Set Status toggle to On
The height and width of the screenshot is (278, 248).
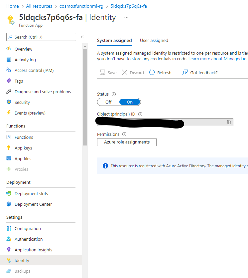130,102
